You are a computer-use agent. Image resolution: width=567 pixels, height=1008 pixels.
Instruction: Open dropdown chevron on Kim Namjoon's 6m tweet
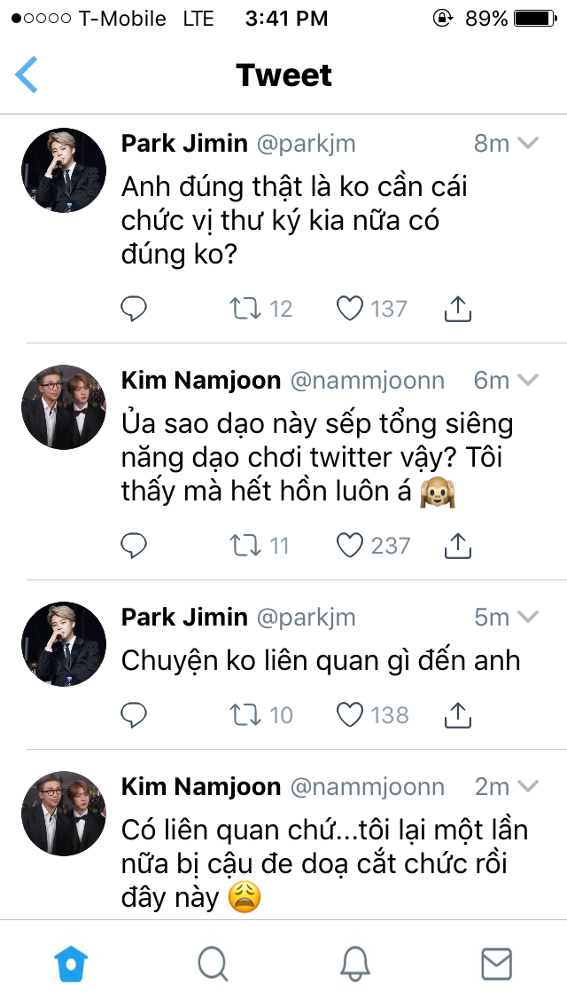click(x=528, y=381)
